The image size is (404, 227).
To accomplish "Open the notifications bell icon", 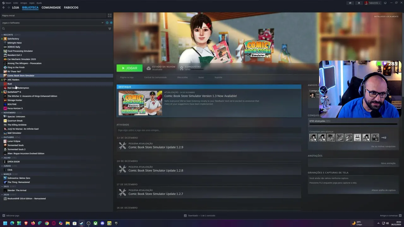I will pos(359,3).
